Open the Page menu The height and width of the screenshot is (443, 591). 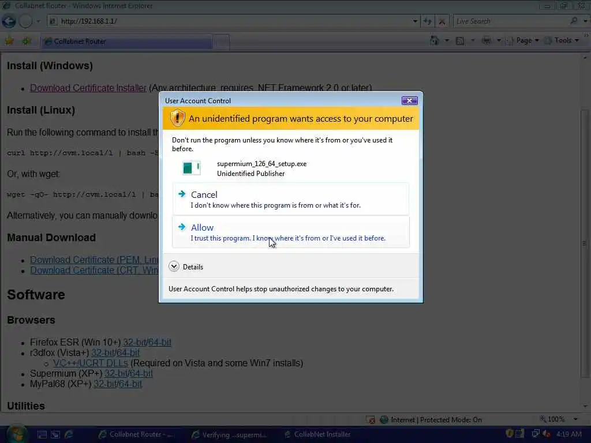click(522, 40)
